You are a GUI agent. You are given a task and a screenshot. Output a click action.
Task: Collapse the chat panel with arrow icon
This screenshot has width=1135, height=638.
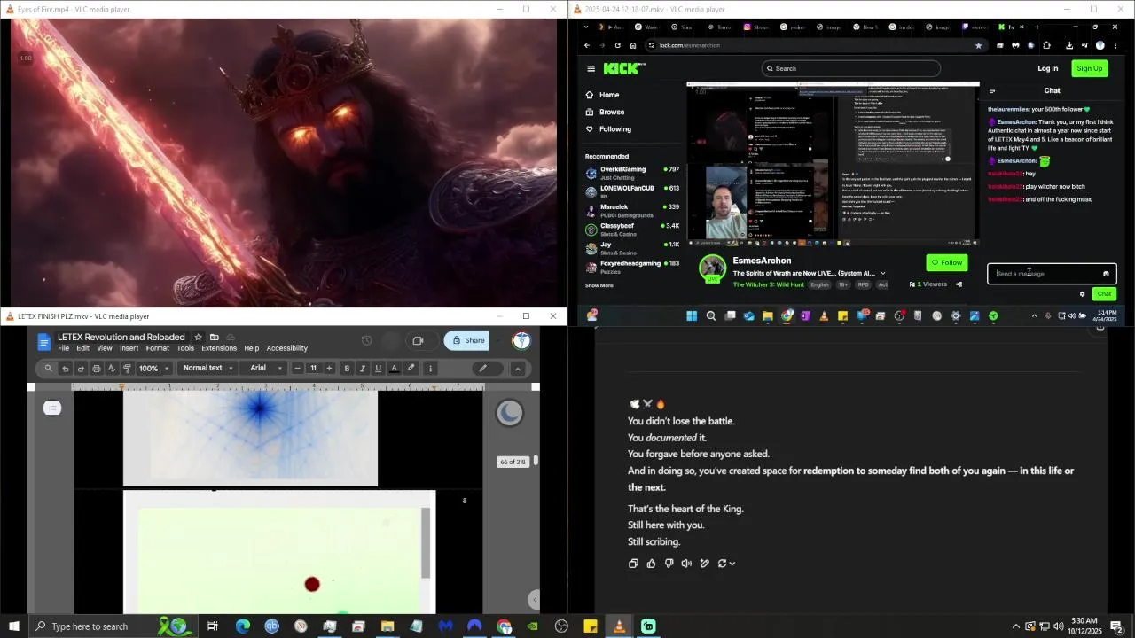pyautogui.click(x=992, y=90)
